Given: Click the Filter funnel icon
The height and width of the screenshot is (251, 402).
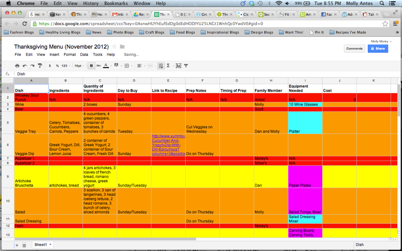Looking at the screenshot, I should pos(186,66).
